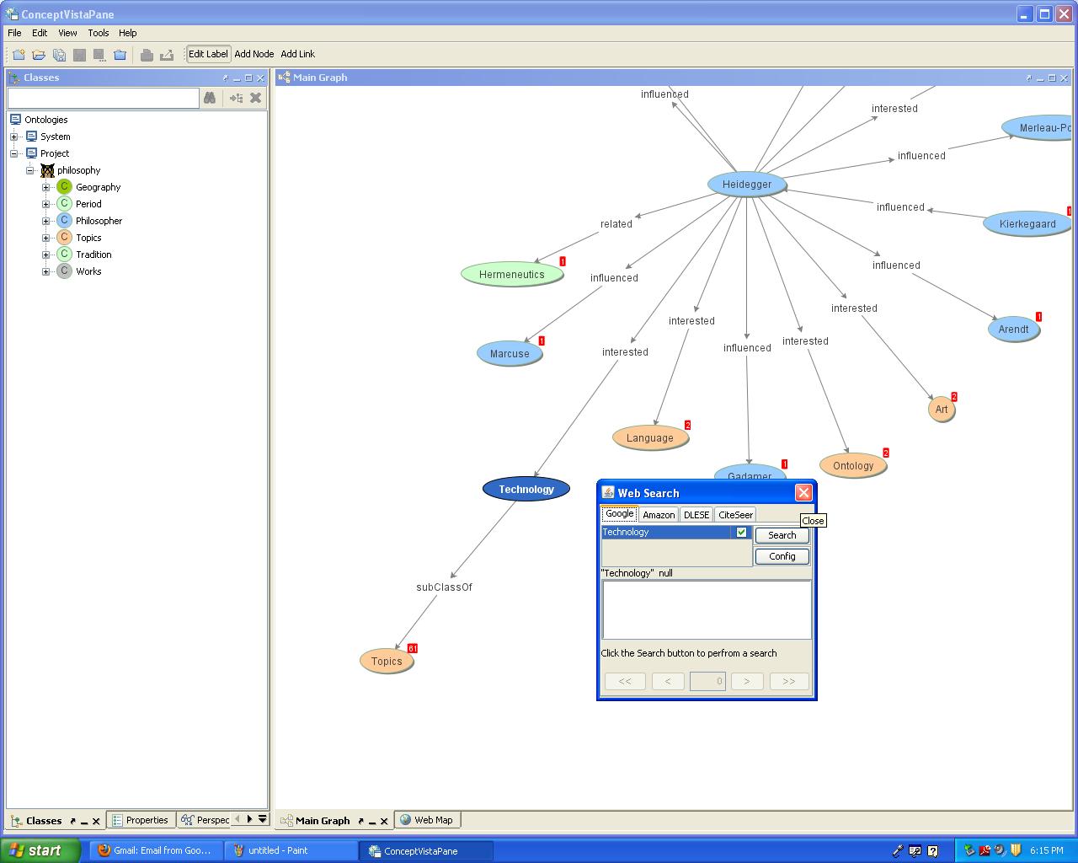Click the locate-in-tree icon beside binoculars
This screenshot has height=863, width=1078.
236,98
